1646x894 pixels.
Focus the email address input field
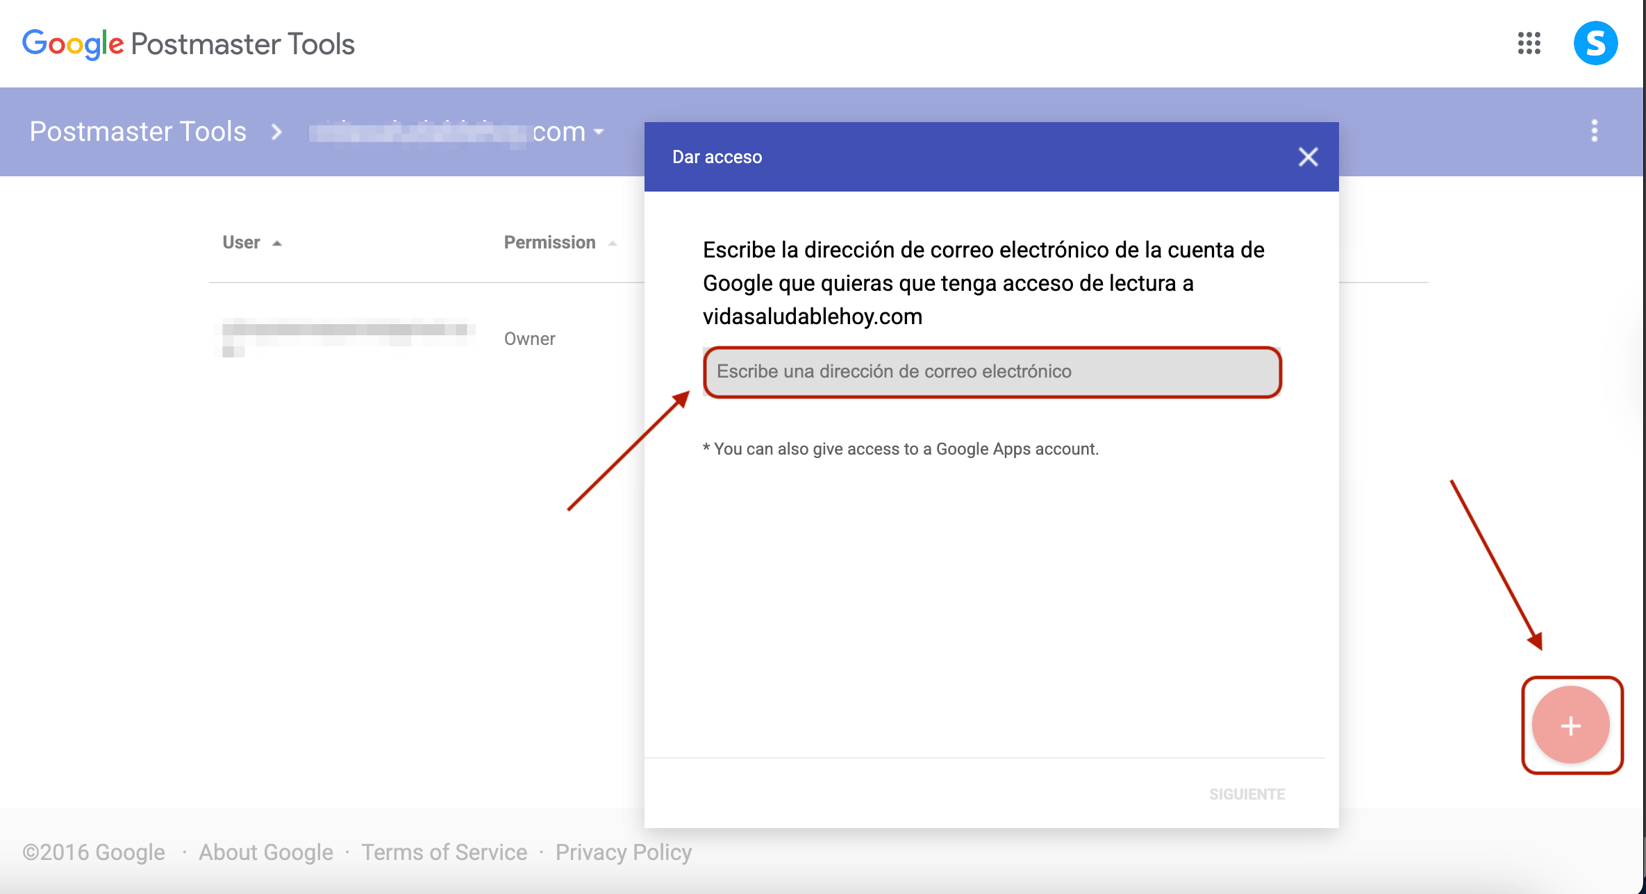[991, 371]
